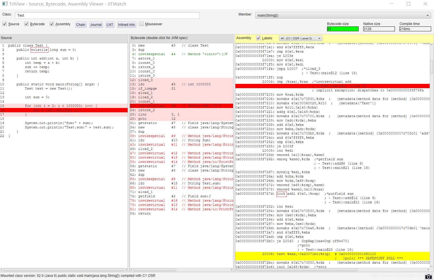
Task: Click the camera snapshot icon at bottom right
Action: (x=429, y=276)
